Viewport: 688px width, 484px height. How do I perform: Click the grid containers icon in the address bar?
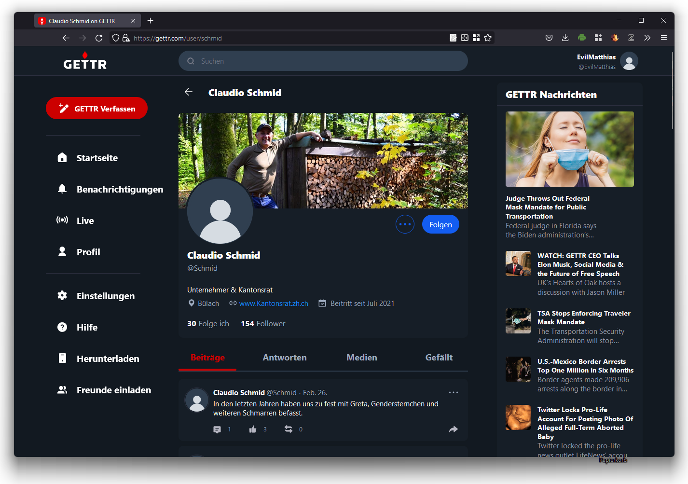(x=476, y=38)
